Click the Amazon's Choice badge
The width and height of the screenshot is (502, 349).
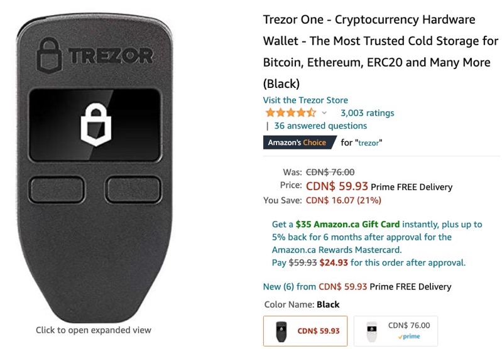(x=297, y=142)
